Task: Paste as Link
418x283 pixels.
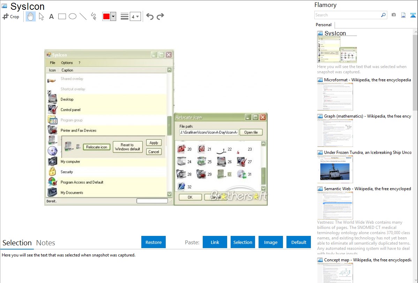Action: pos(215,242)
